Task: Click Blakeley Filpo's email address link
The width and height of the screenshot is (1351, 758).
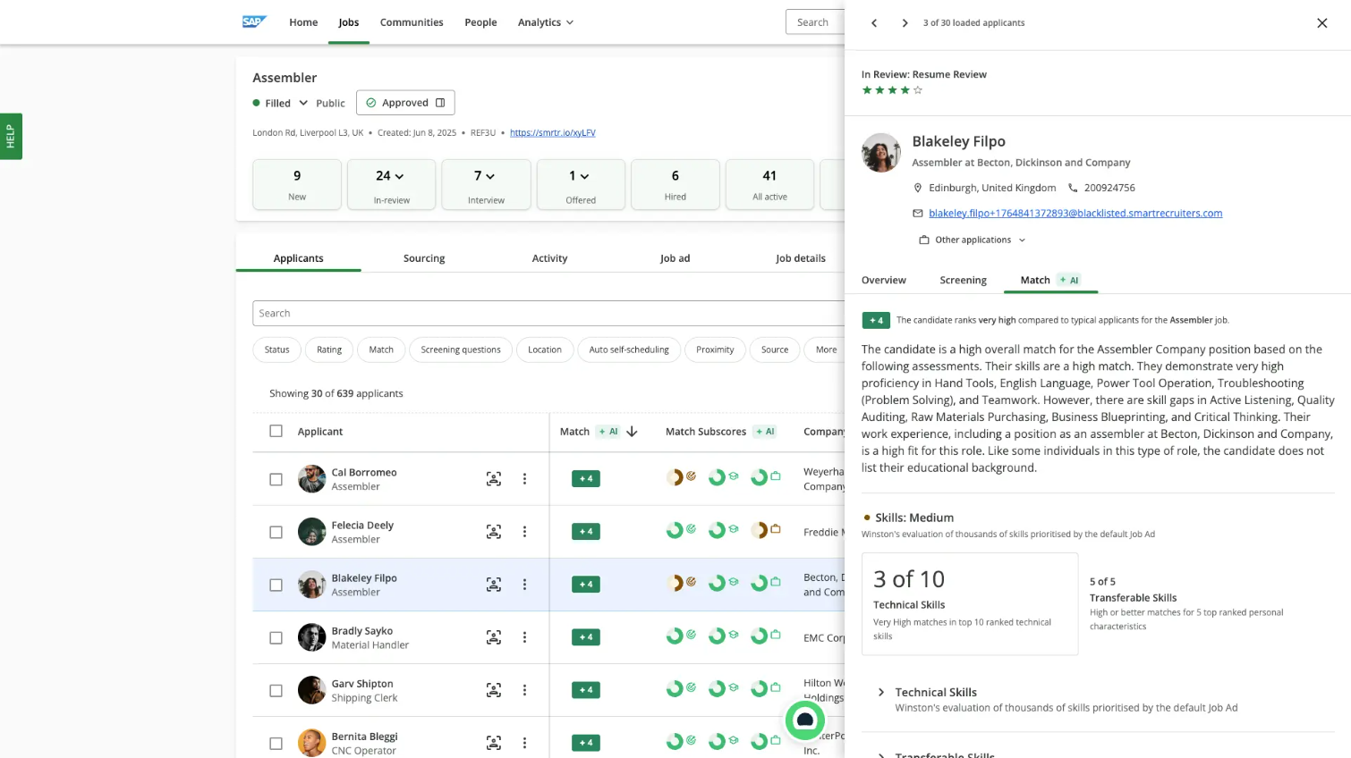Action: [x=1075, y=213]
